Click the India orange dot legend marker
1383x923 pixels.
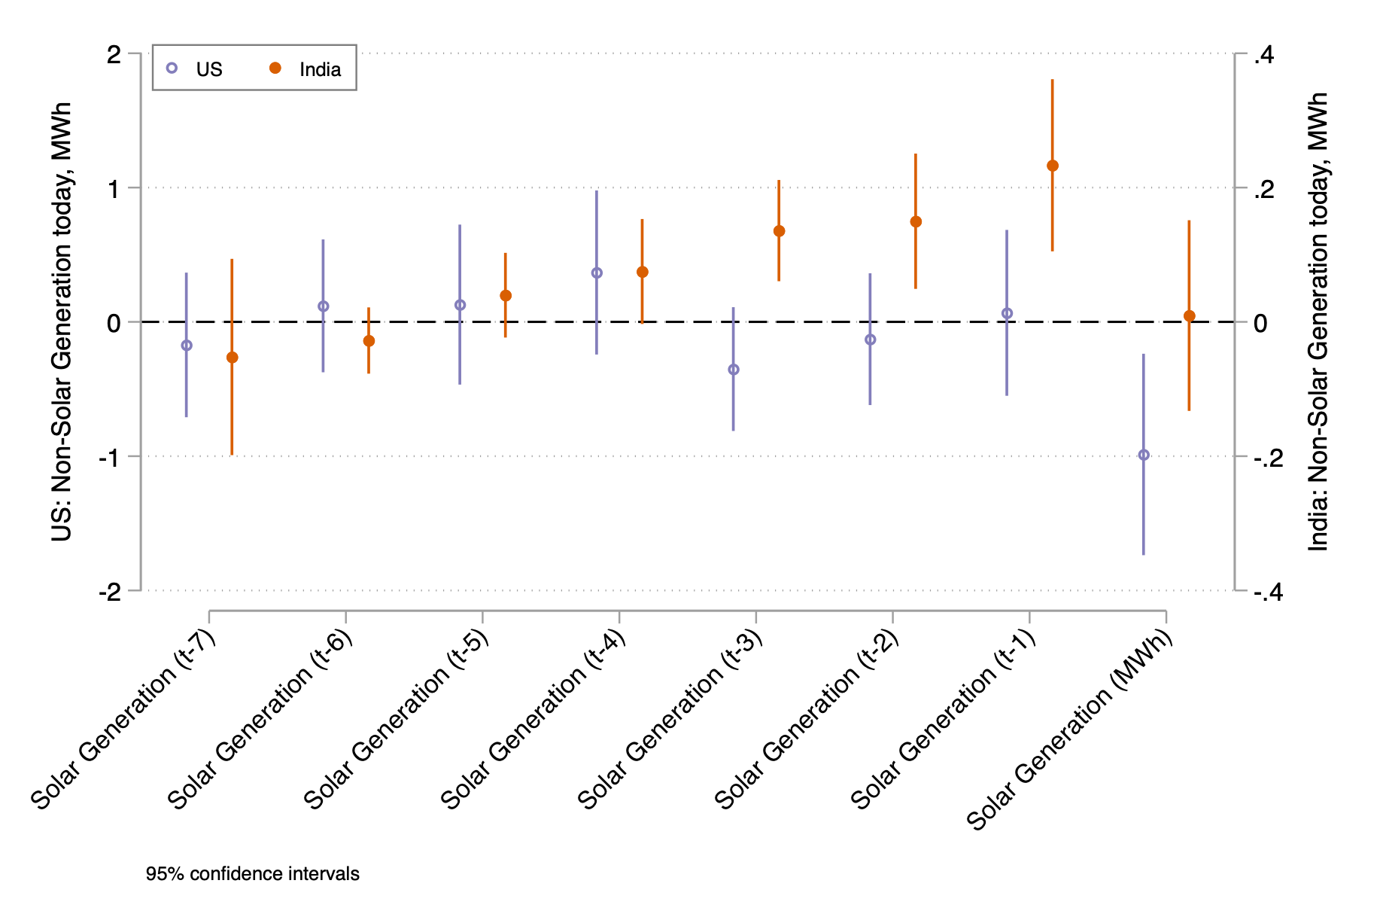275,69
